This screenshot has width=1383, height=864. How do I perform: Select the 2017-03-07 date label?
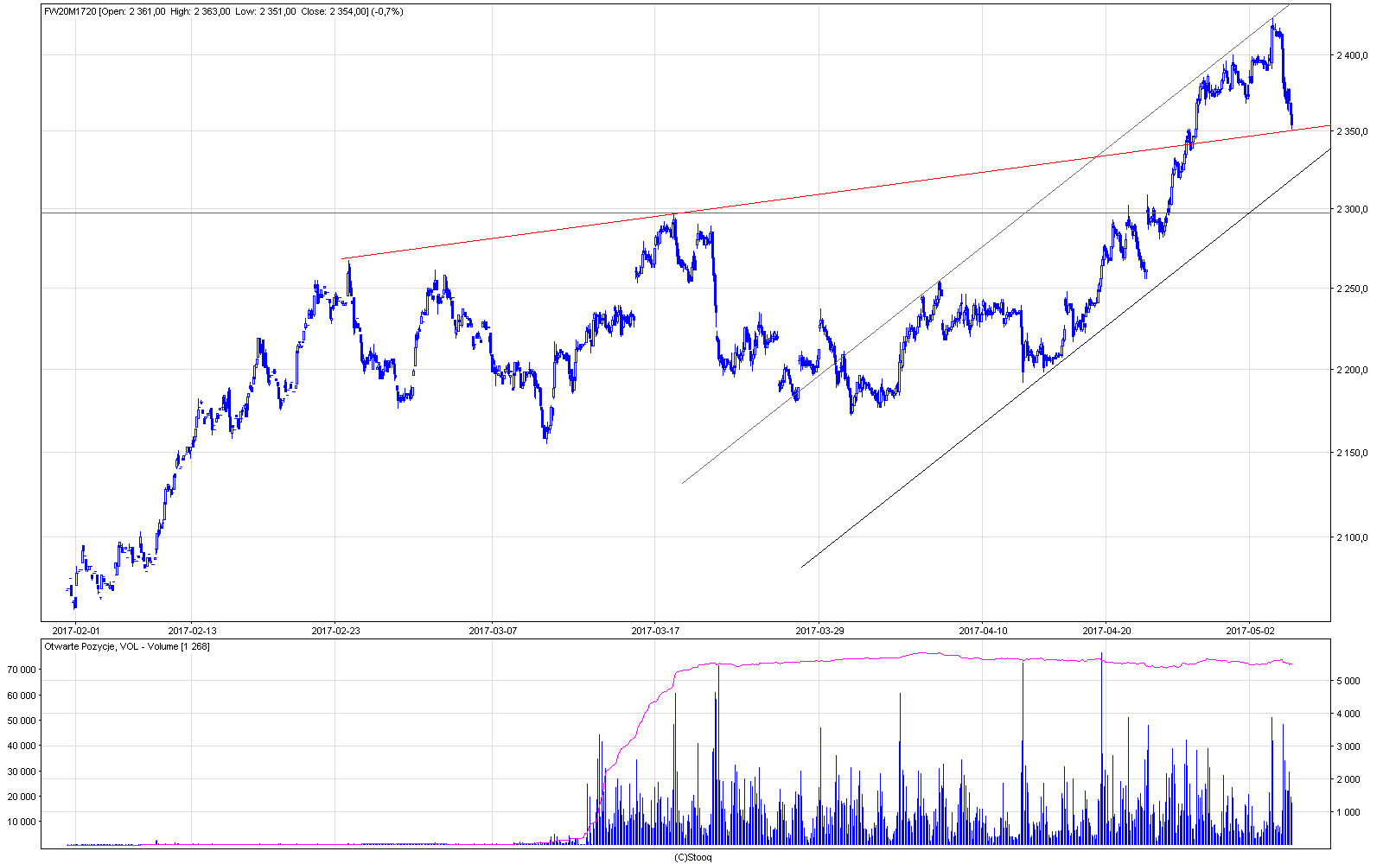[493, 631]
